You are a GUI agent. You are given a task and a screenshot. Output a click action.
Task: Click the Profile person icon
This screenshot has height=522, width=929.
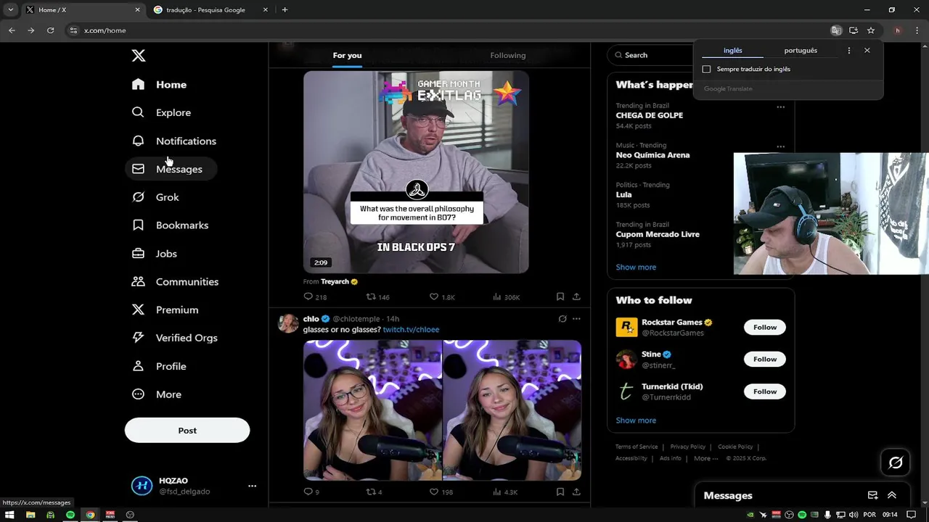(138, 366)
